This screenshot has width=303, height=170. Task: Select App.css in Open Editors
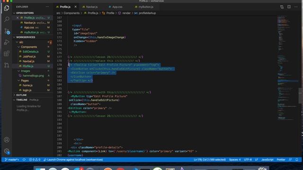pos(29,27)
